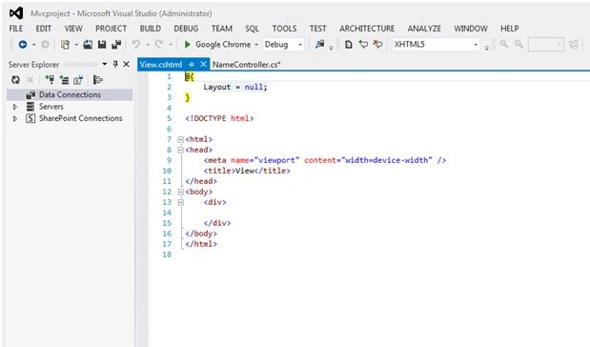Click the Navigate Backward arrow icon
The image size is (590, 347).
tap(23, 45)
